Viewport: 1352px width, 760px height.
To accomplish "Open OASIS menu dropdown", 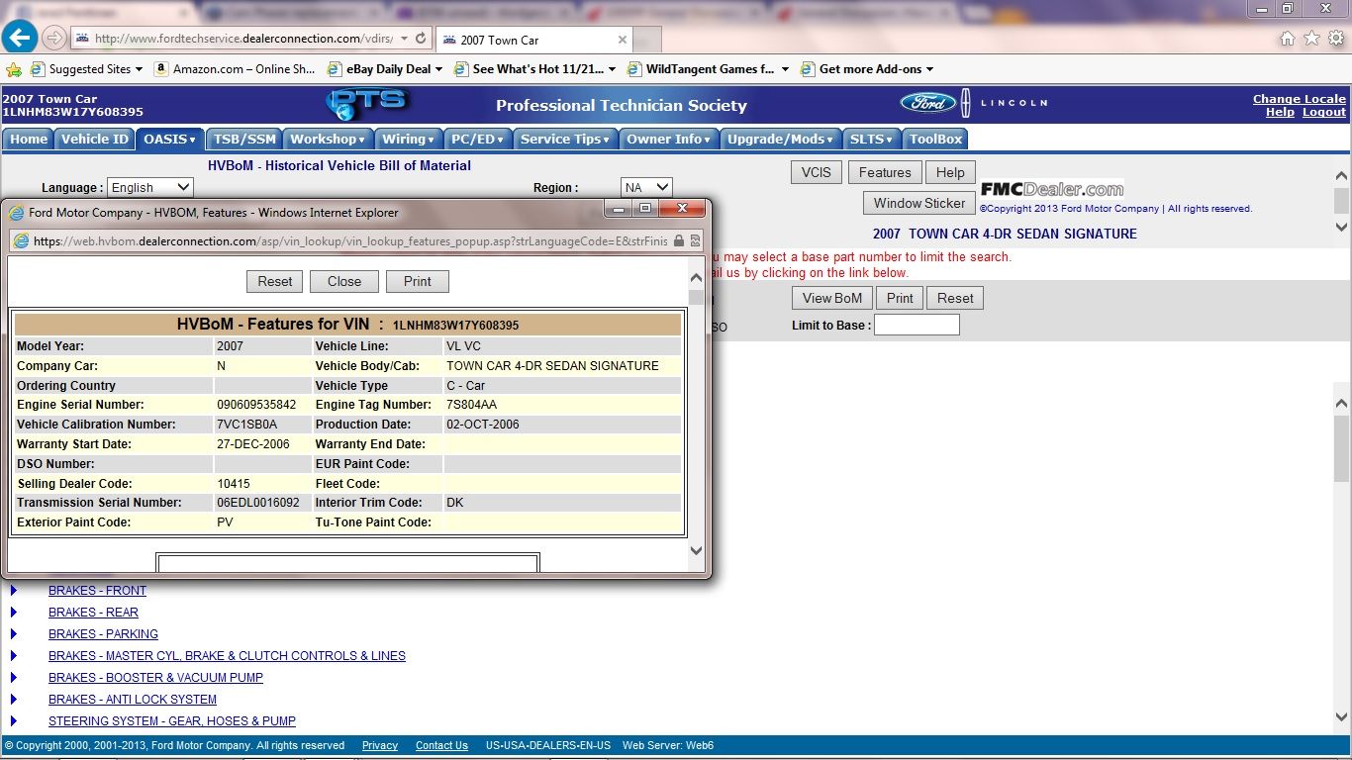I will 170,139.
